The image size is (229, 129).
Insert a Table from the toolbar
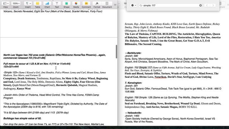[38, 3]
